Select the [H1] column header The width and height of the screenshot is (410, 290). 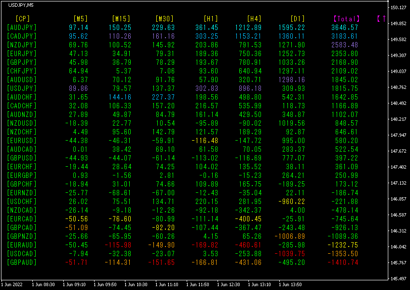point(211,19)
